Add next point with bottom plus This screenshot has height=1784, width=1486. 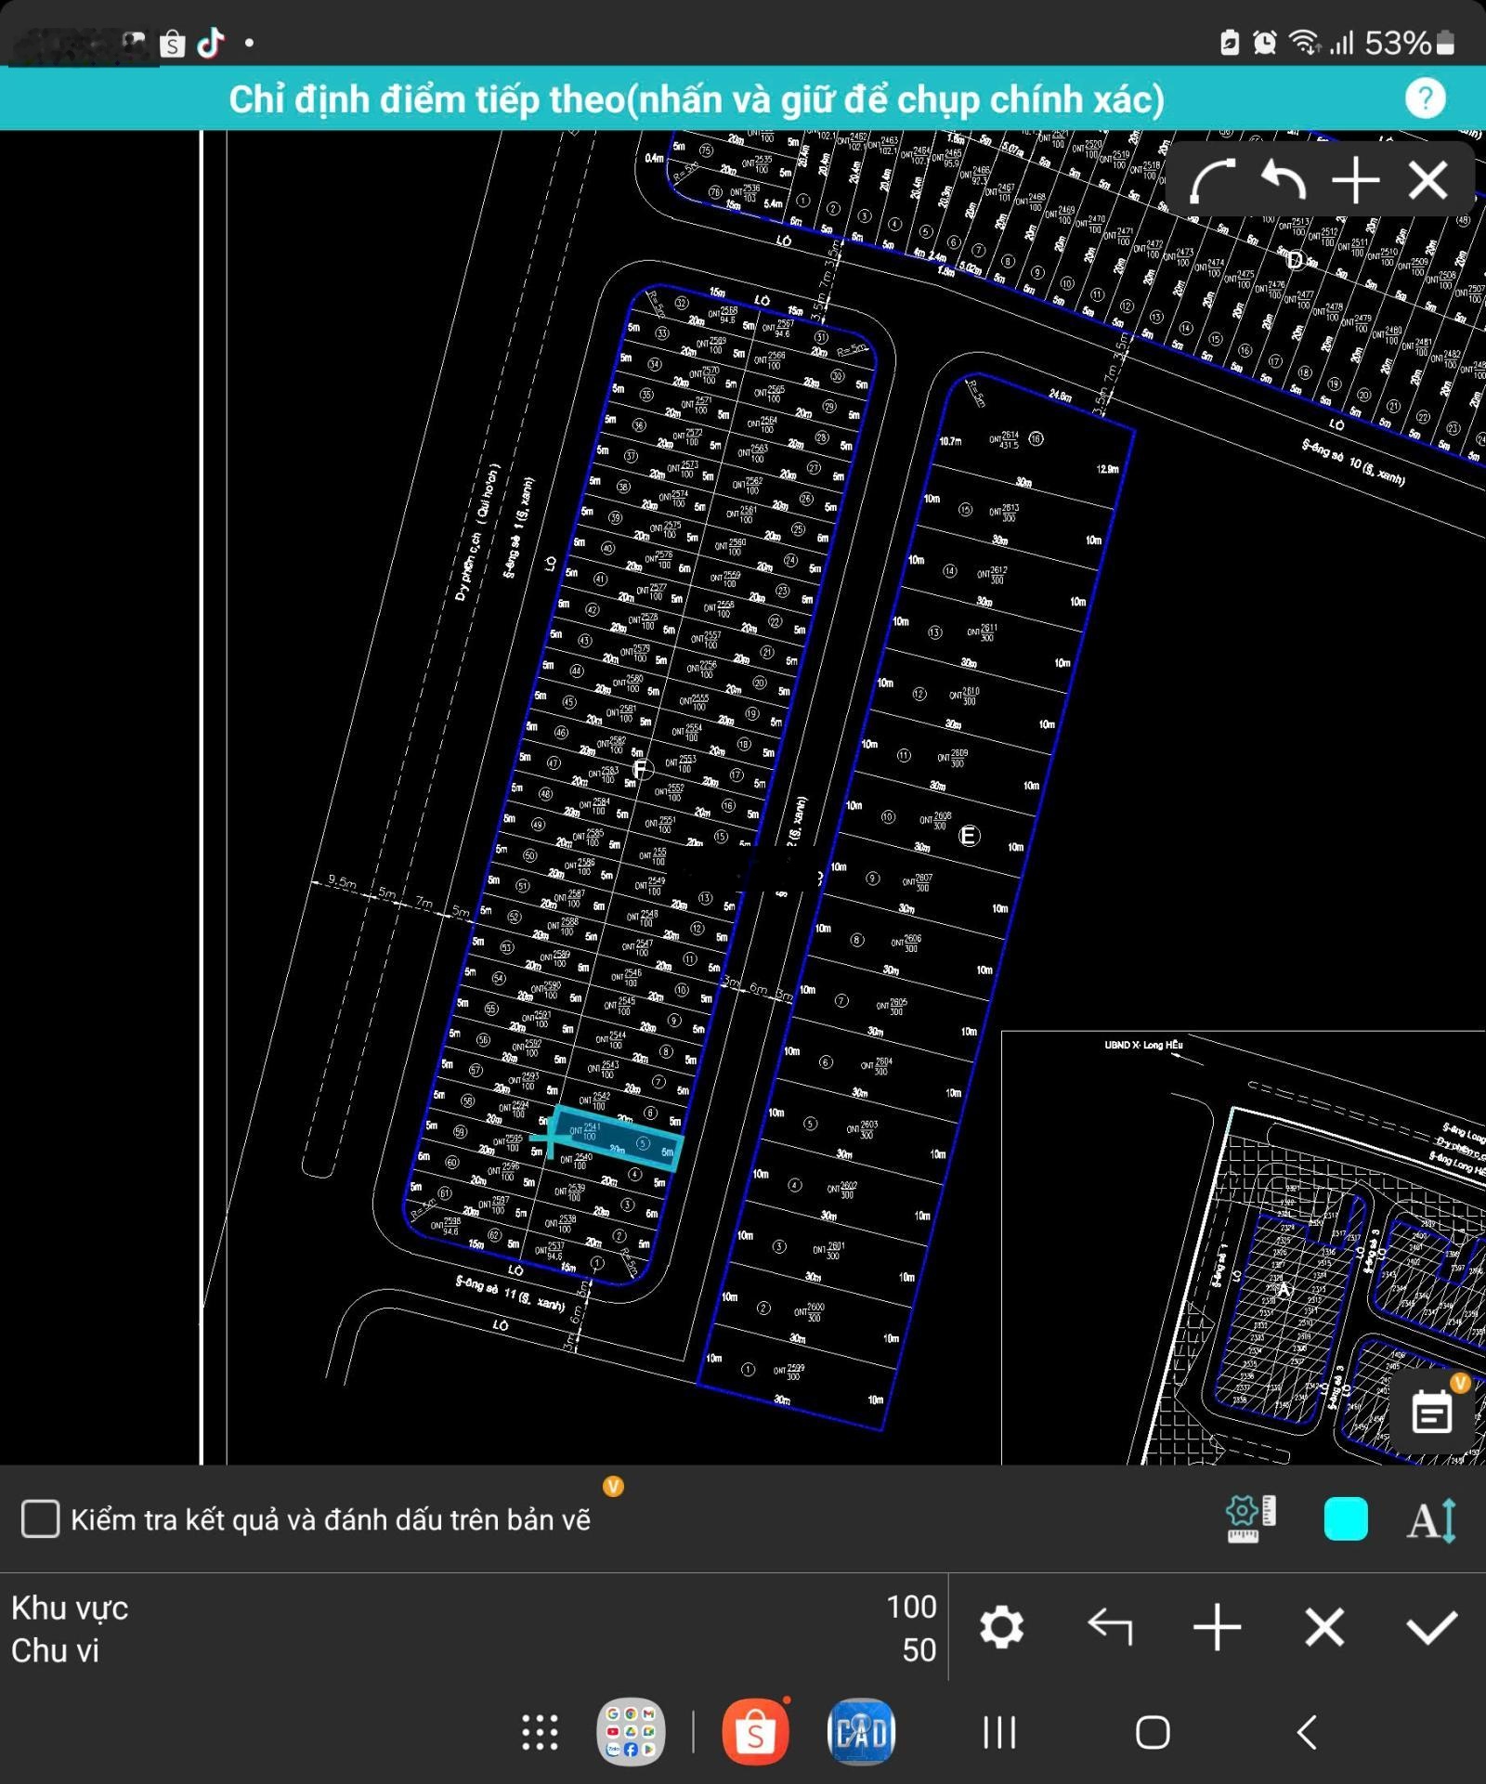[1217, 1627]
